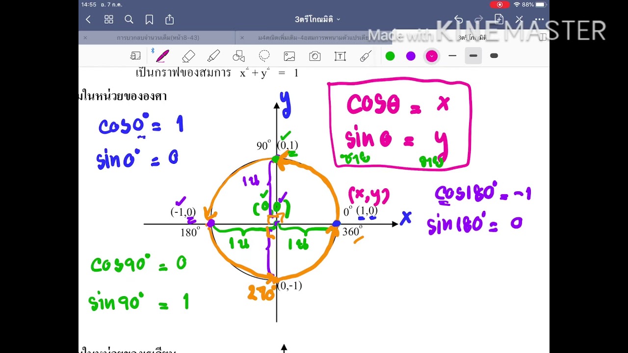The image size is (628, 353).
Task: Select the Image insert tool
Action: pos(289,56)
